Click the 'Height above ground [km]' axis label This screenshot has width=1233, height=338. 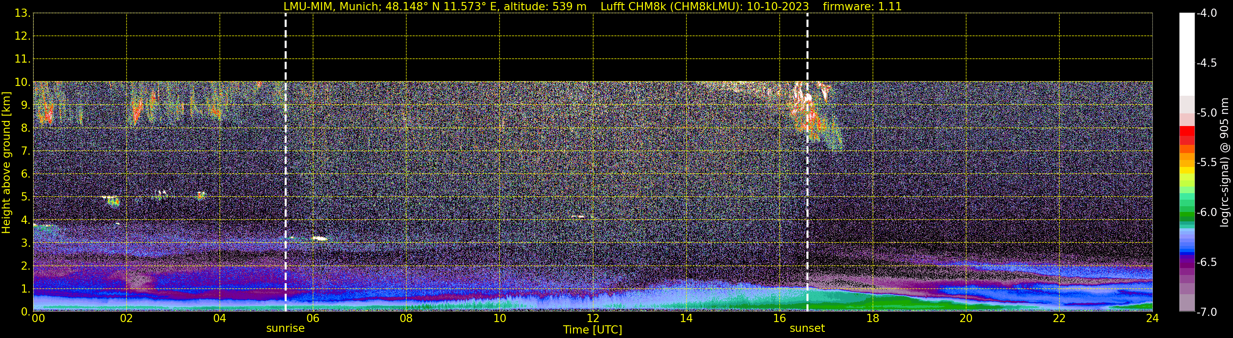tap(6, 163)
